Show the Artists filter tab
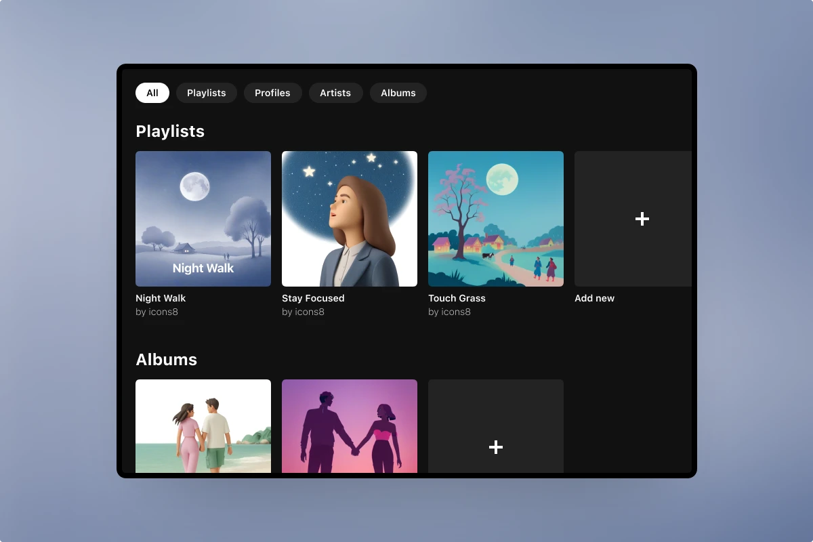The height and width of the screenshot is (542, 813). coord(335,93)
